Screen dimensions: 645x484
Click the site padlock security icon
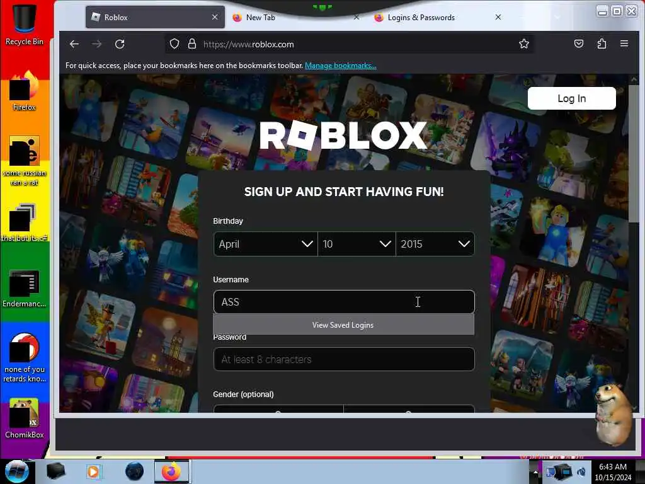[x=191, y=44]
